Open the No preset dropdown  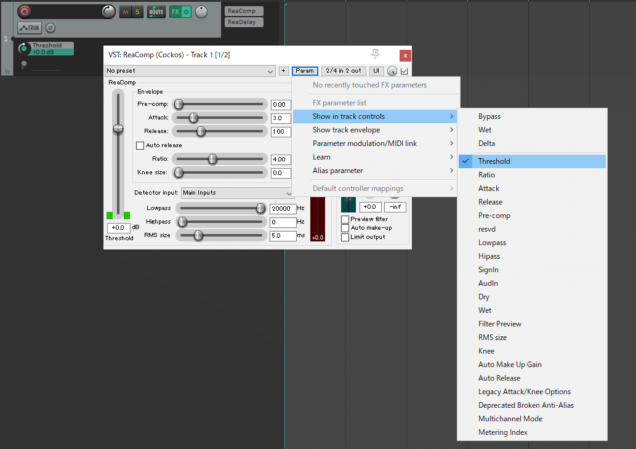pyautogui.click(x=190, y=71)
